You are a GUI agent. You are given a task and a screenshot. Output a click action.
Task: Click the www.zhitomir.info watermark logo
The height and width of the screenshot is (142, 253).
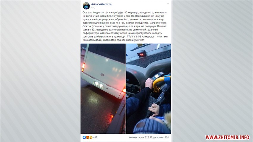[x=227, y=137]
